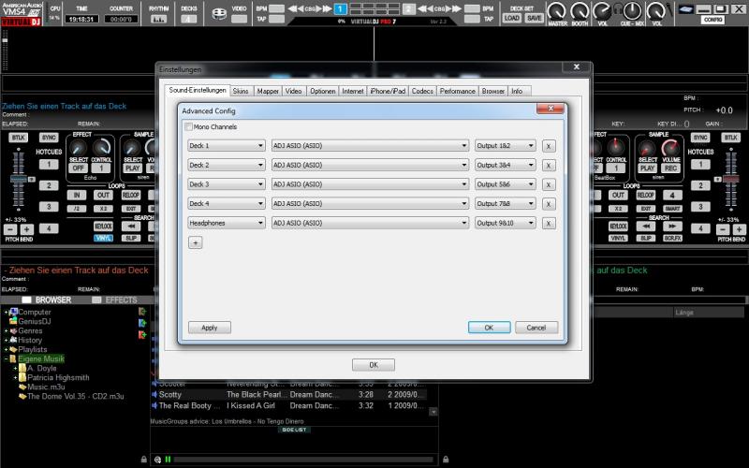Toggle the left deck effect OFF button
The width and height of the screenshot is (749, 468).
pos(78,168)
